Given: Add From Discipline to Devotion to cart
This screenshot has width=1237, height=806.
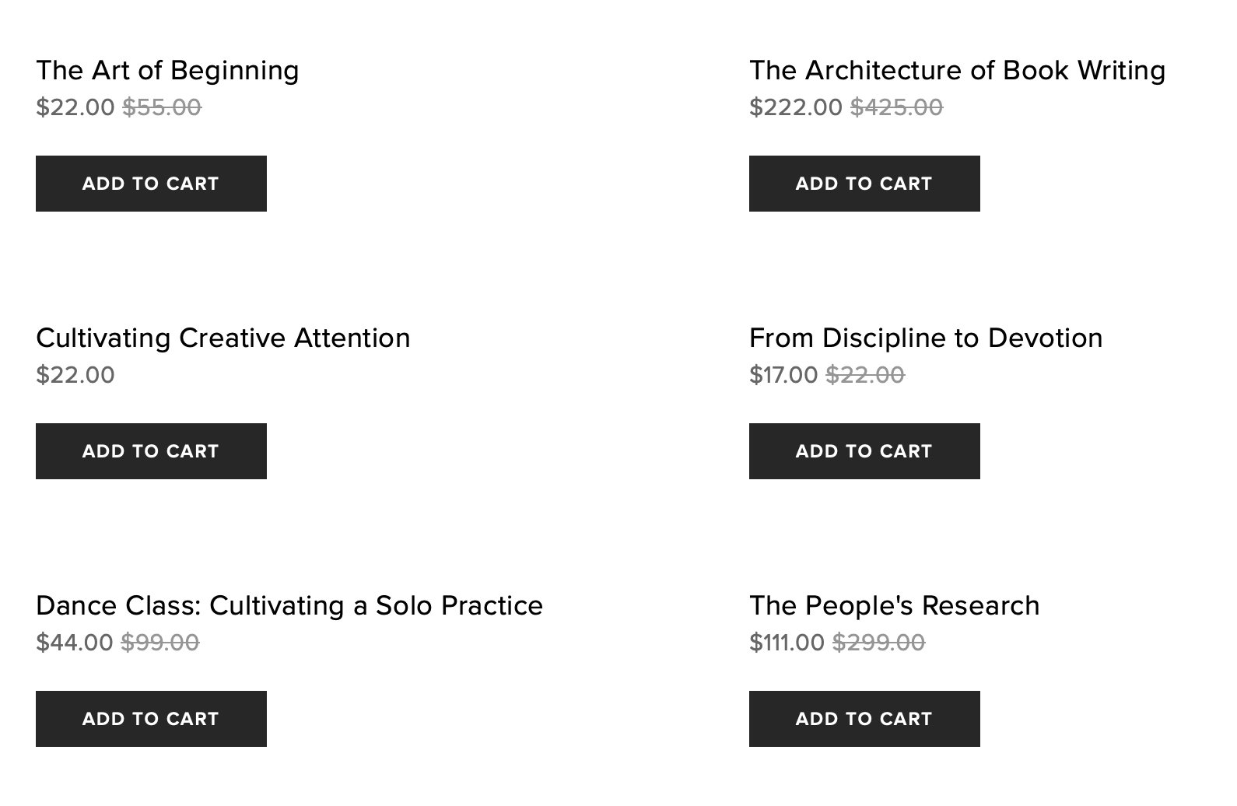Looking at the screenshot, I should point(864,451).
